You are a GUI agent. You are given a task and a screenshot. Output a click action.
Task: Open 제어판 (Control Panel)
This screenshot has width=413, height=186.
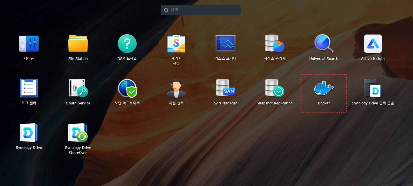(29, 43)
